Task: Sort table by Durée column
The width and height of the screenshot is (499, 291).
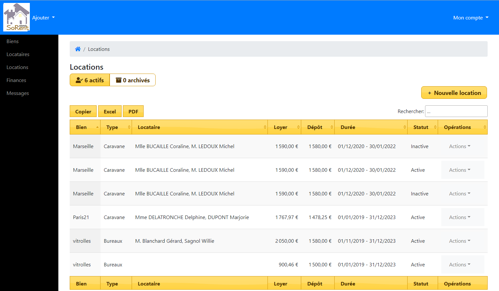Action: (371, 127)
